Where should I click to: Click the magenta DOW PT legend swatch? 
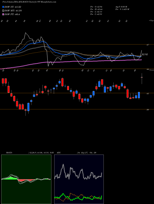(3, 14)
